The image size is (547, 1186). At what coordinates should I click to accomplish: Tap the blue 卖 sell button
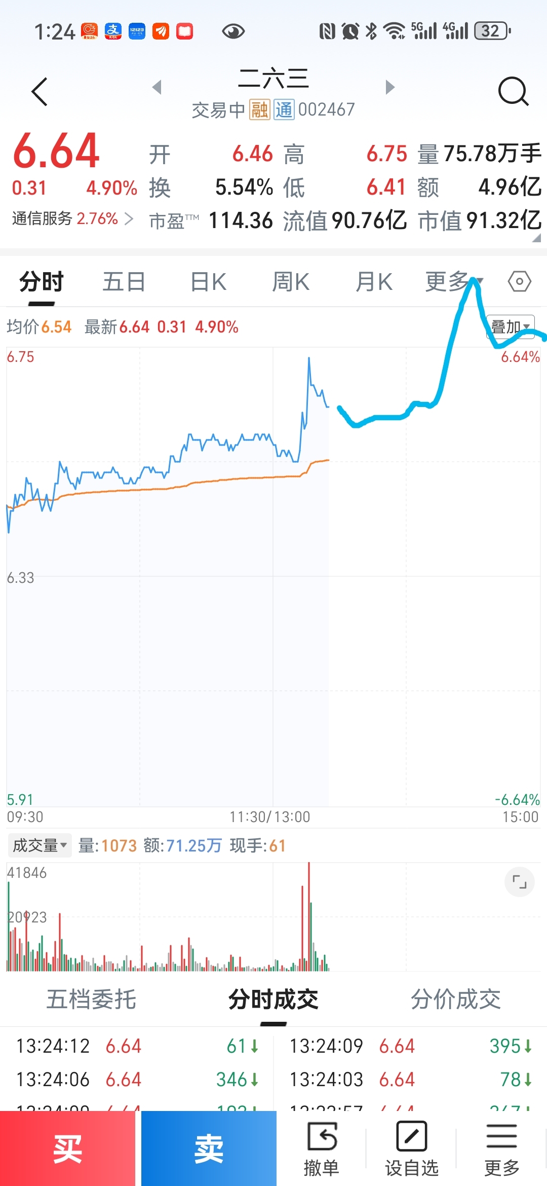pyautogui.click(x=209, y=1148)
